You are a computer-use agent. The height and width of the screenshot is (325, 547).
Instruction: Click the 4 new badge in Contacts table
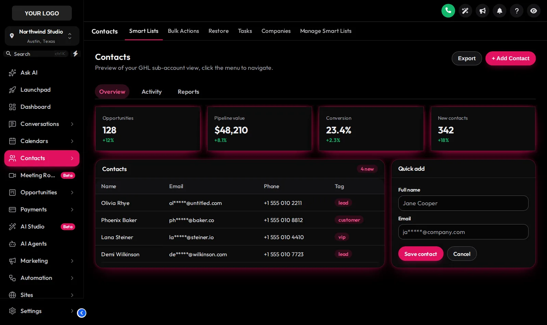tap(367, 169)
